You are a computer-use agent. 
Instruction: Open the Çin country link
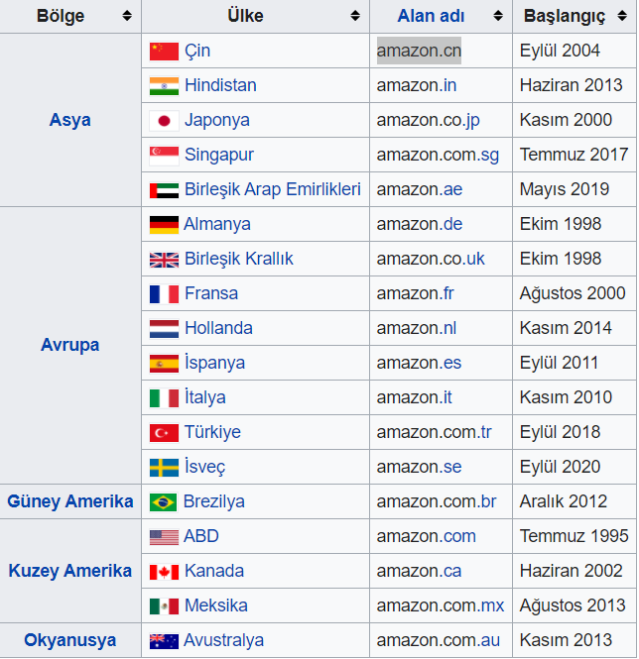[197, 52]
